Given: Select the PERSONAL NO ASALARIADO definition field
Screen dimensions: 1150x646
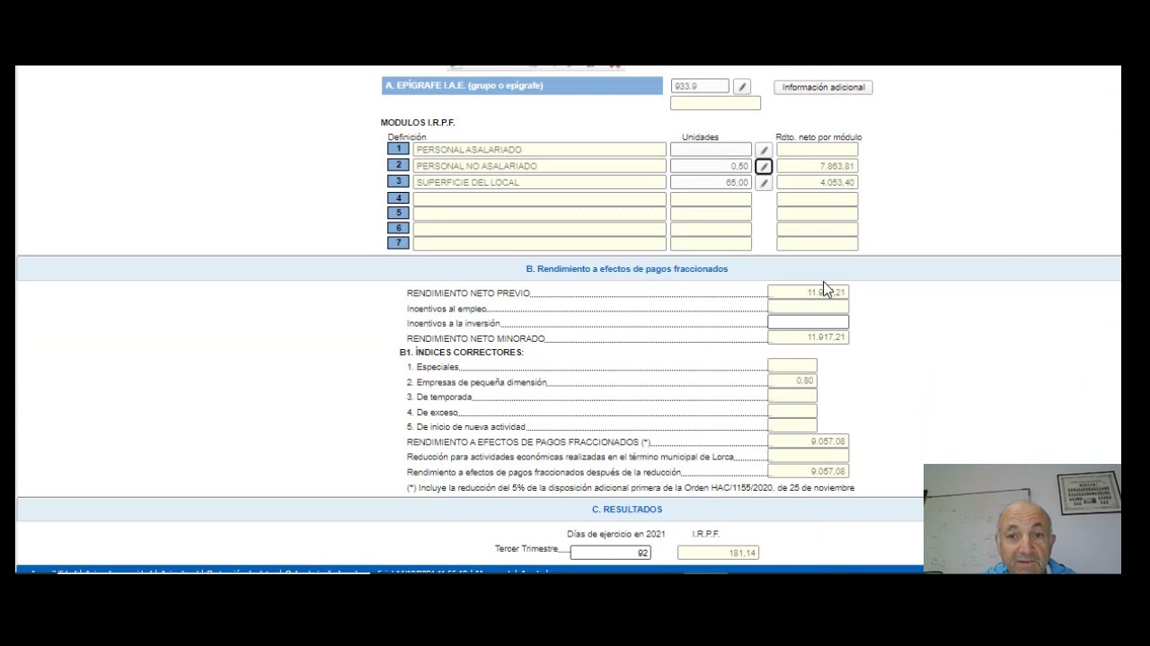Looking at the screenshot, I should coord(539,166).
